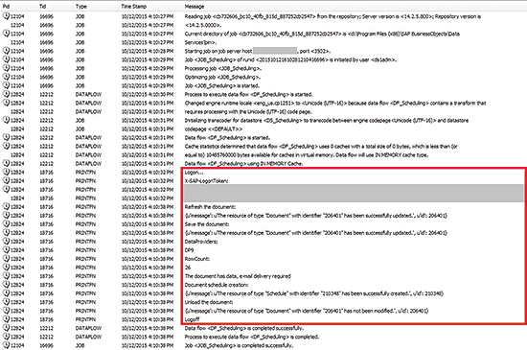Select the 'Logon...' message text
527x350 pixels.
point(194,173)
